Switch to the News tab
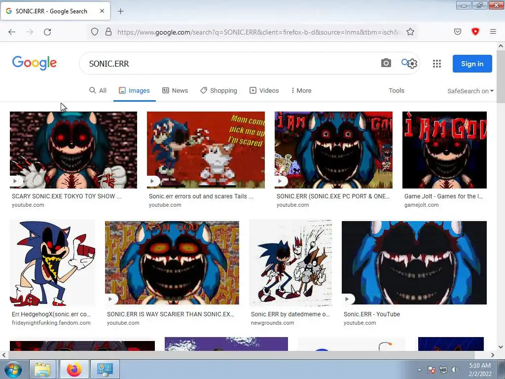The image size is (505, 379). (175, 91)
